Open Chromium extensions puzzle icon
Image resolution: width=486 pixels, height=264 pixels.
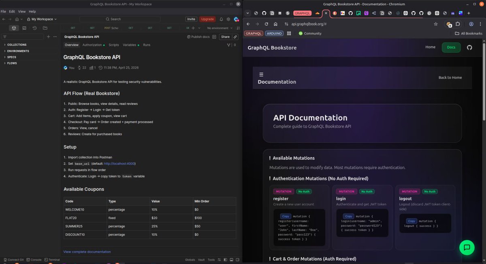[458, 24]
